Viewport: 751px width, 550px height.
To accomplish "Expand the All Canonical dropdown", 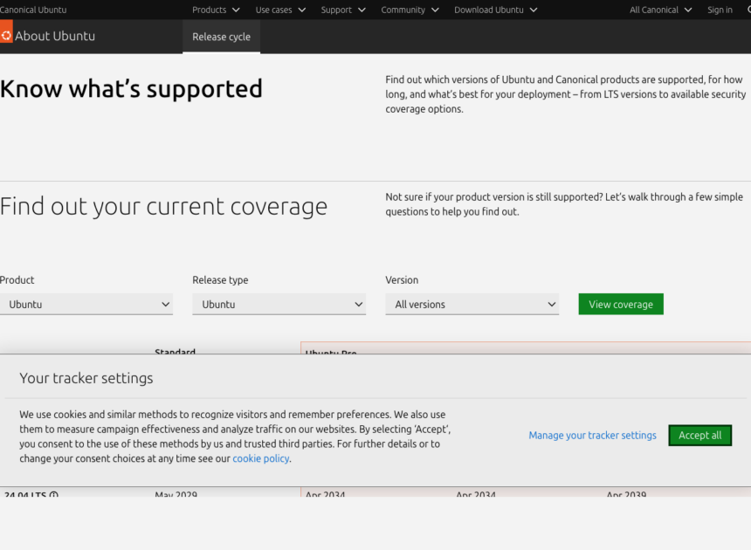I will 660,10.
